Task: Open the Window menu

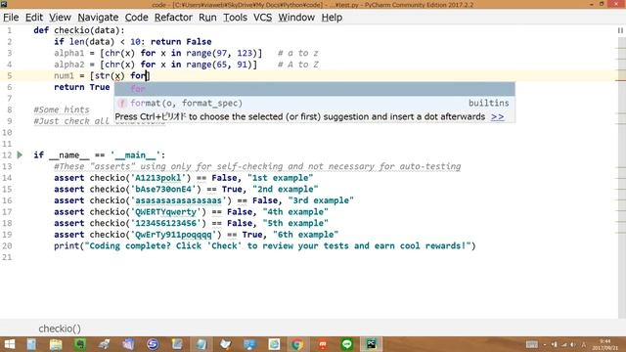Action: point(296,18)
